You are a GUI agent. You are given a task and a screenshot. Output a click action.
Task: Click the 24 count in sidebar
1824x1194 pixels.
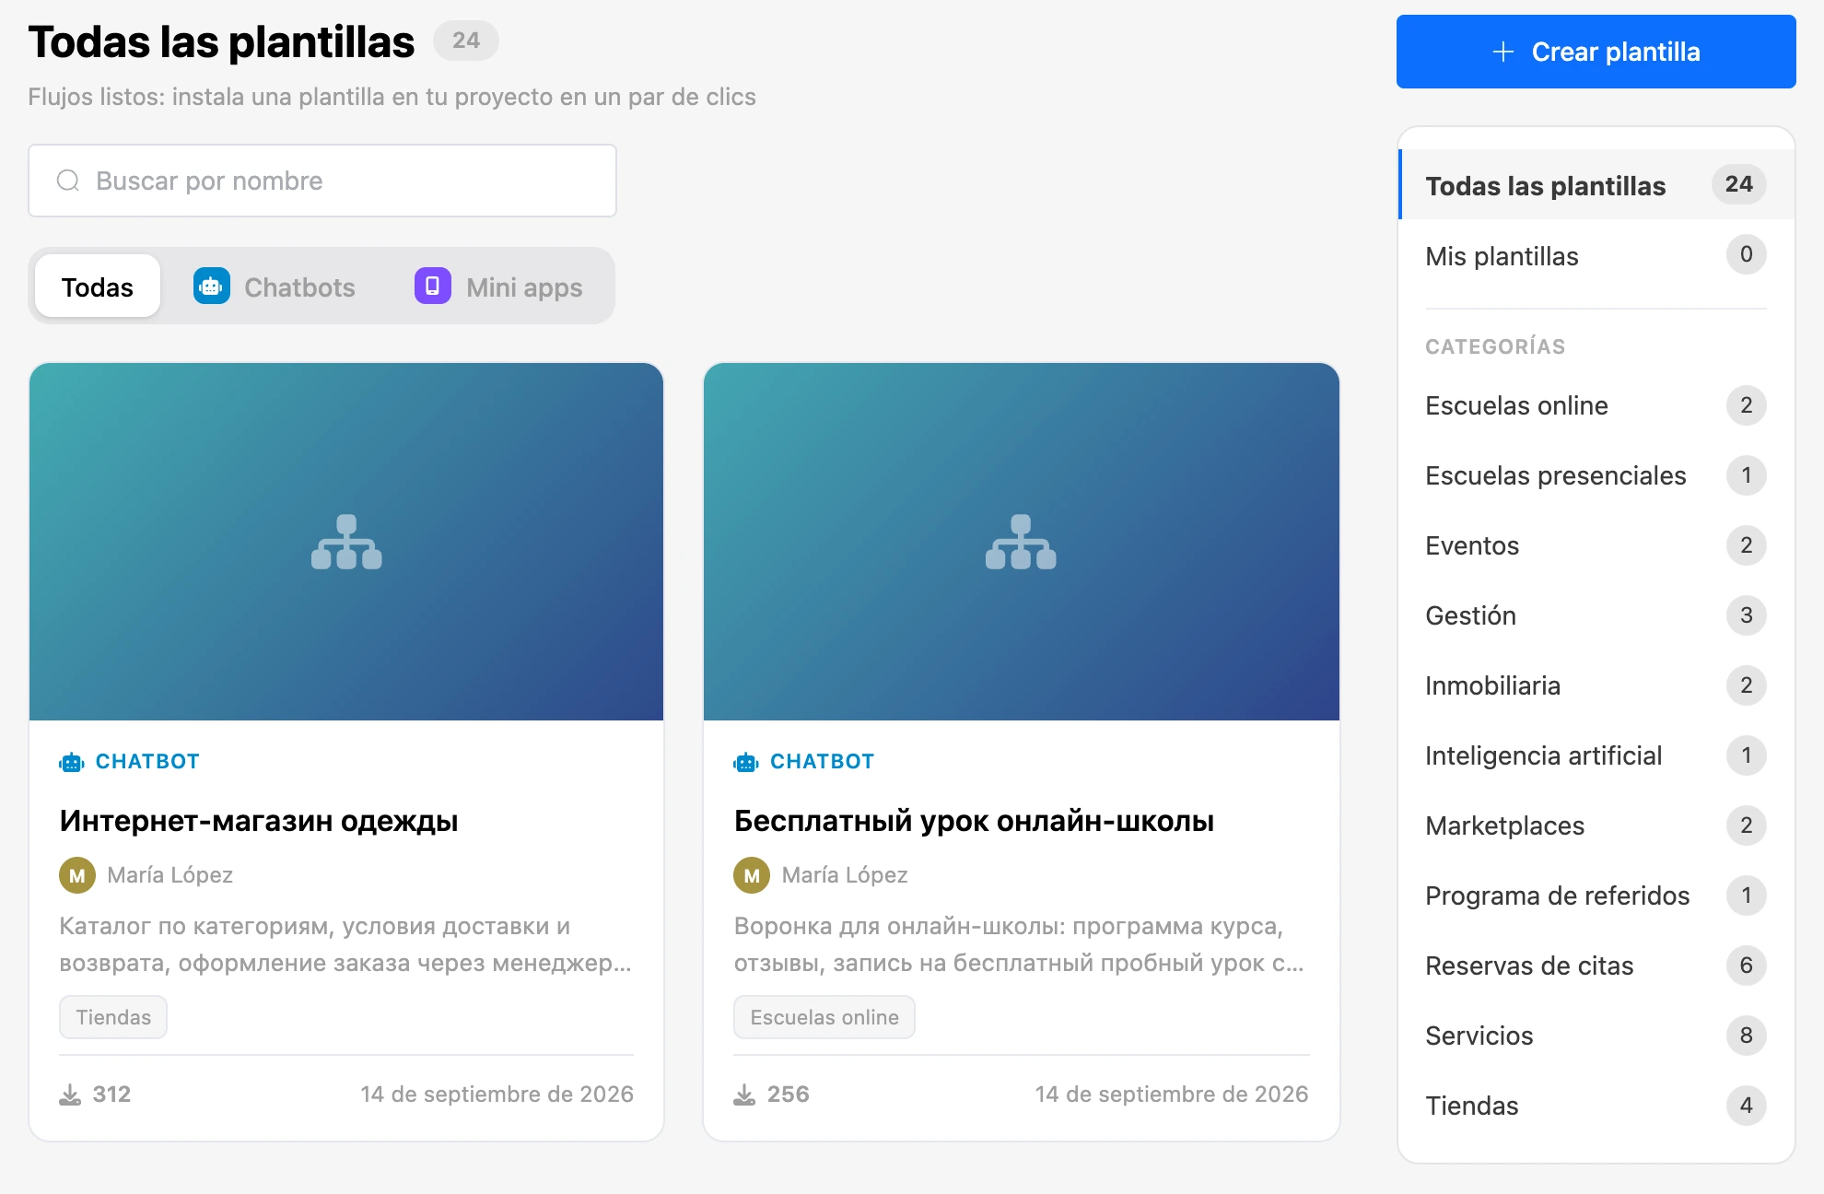[x=1739, y=184]
